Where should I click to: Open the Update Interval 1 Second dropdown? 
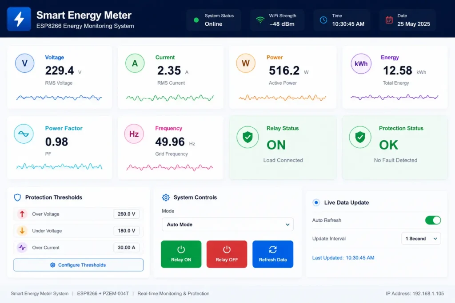tap(421, 239)
